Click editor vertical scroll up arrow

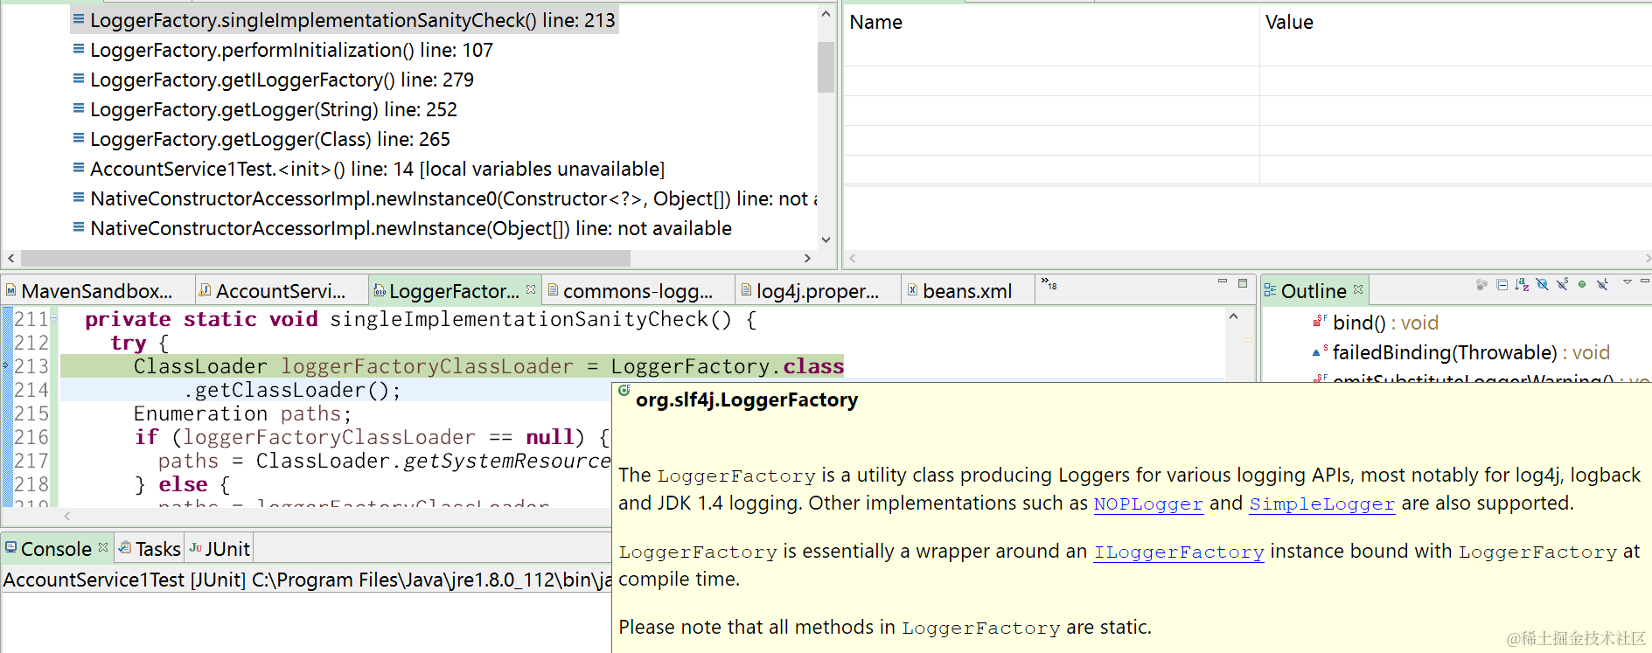(x=1233, y=316)
